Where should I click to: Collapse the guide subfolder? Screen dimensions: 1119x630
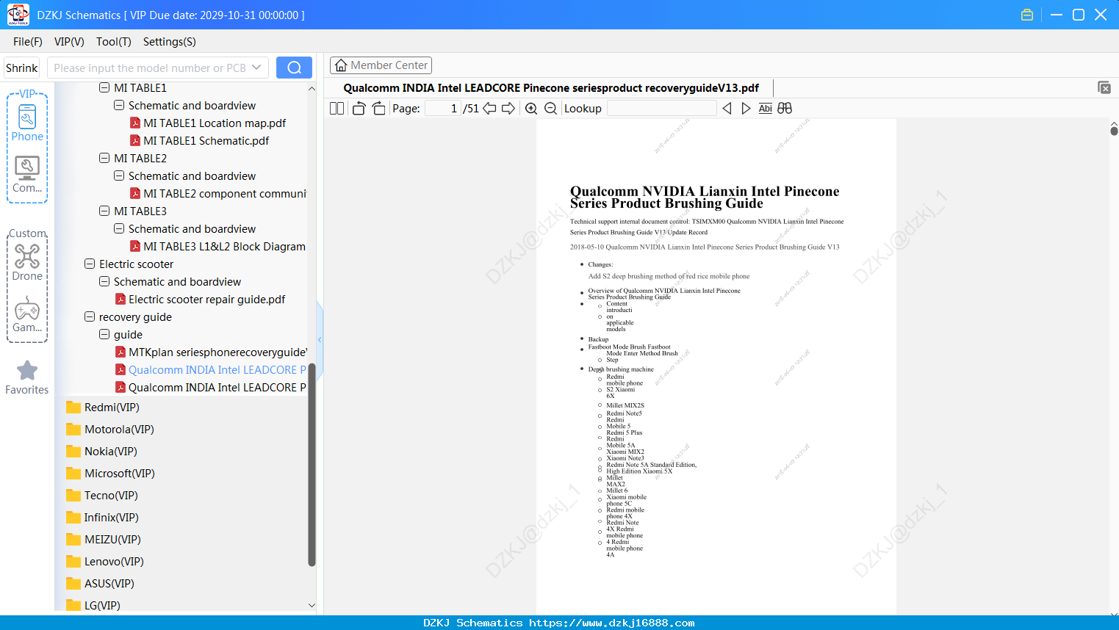[104, 335]
